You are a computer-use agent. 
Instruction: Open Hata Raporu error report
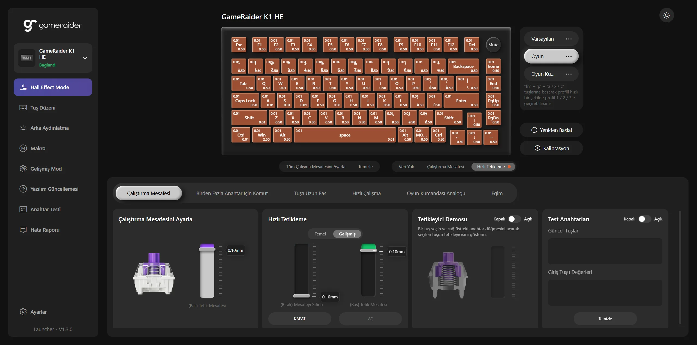pyautogui.click(x=45, y=230)
